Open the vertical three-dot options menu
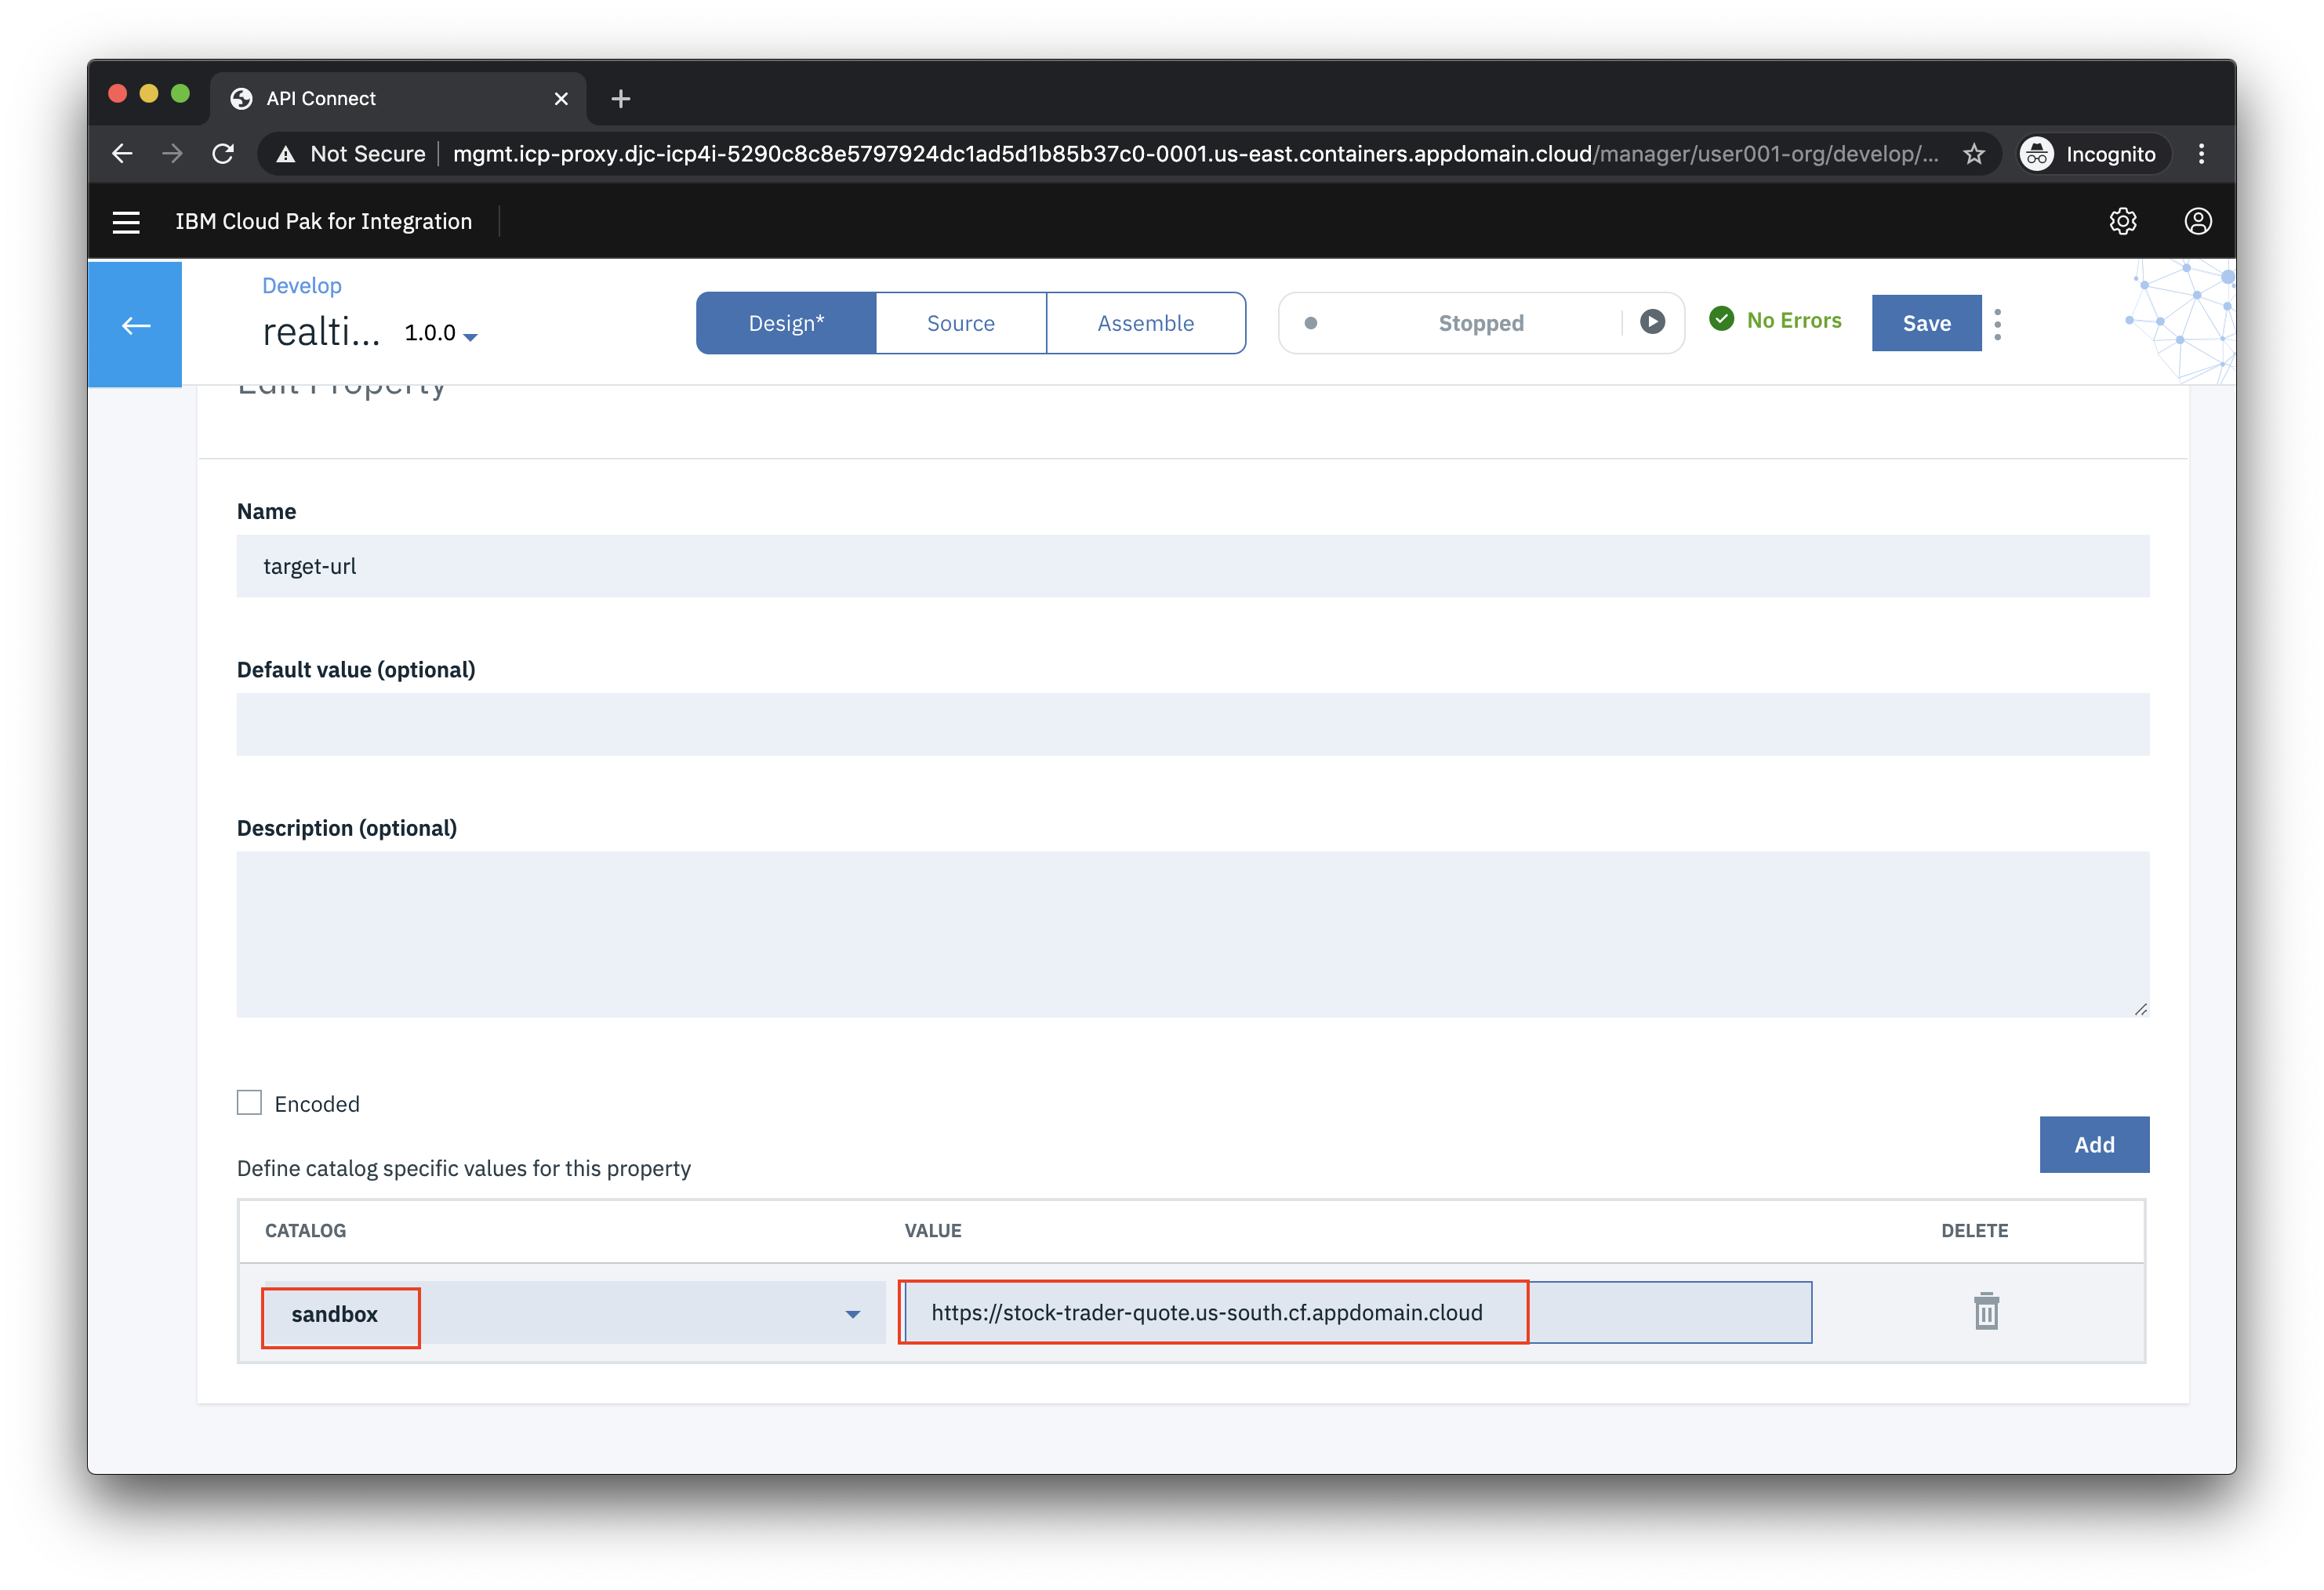Screen dimensions: 2324x1590 point(1997,324)
